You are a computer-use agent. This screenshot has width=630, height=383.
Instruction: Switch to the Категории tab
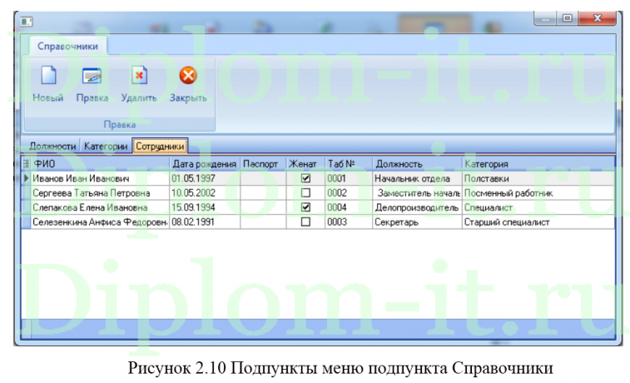[106, 147]
